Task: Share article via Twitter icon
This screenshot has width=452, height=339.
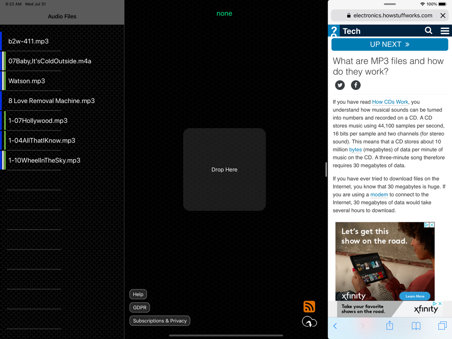Action: [x=340, y=85]
